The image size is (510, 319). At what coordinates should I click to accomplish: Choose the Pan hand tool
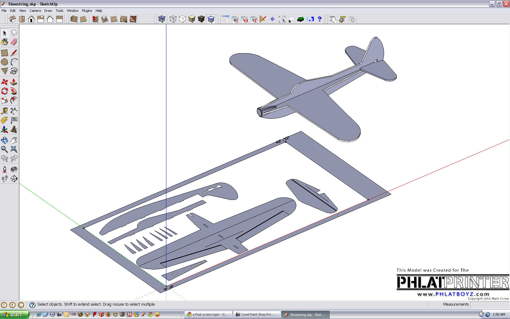tap(14, 140)
